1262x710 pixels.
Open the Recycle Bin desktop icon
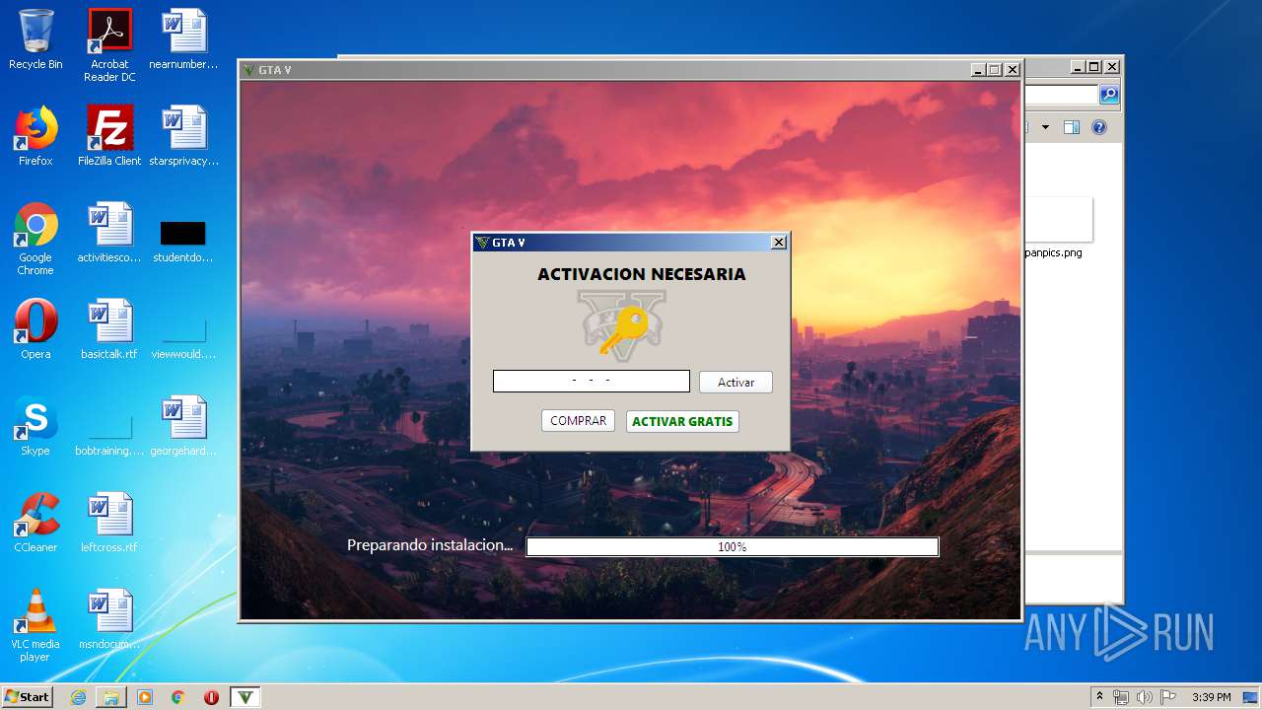pos(35,39)
